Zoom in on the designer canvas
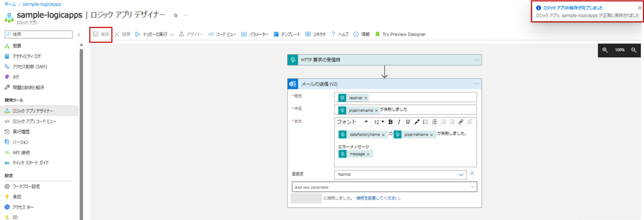Viewport: 644px width, 220px height. 605,50
